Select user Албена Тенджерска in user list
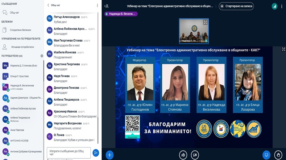This screenshot has width=286, height=160. 22,119
